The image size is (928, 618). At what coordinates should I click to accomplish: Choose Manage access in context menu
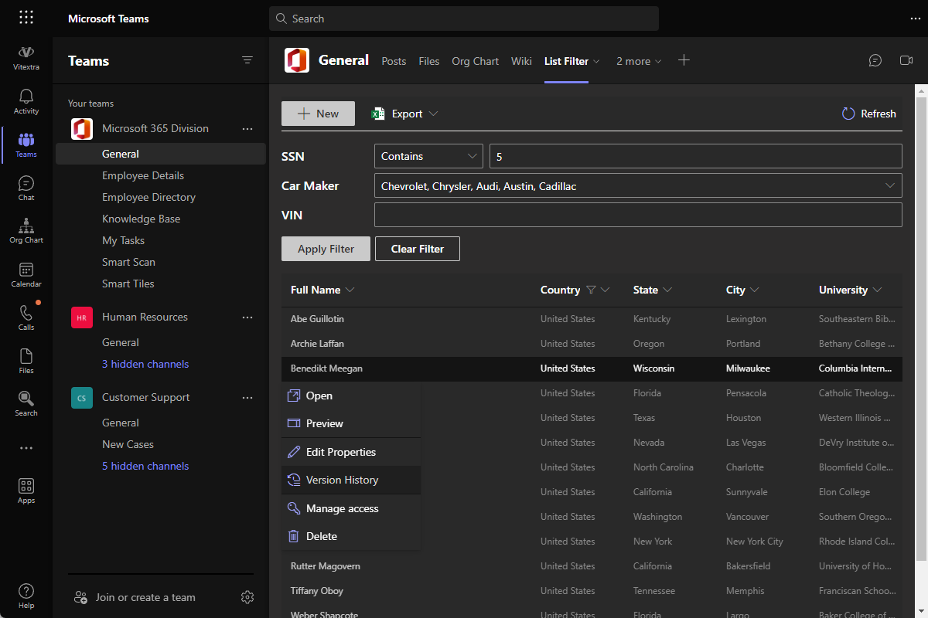coord(352,508)
